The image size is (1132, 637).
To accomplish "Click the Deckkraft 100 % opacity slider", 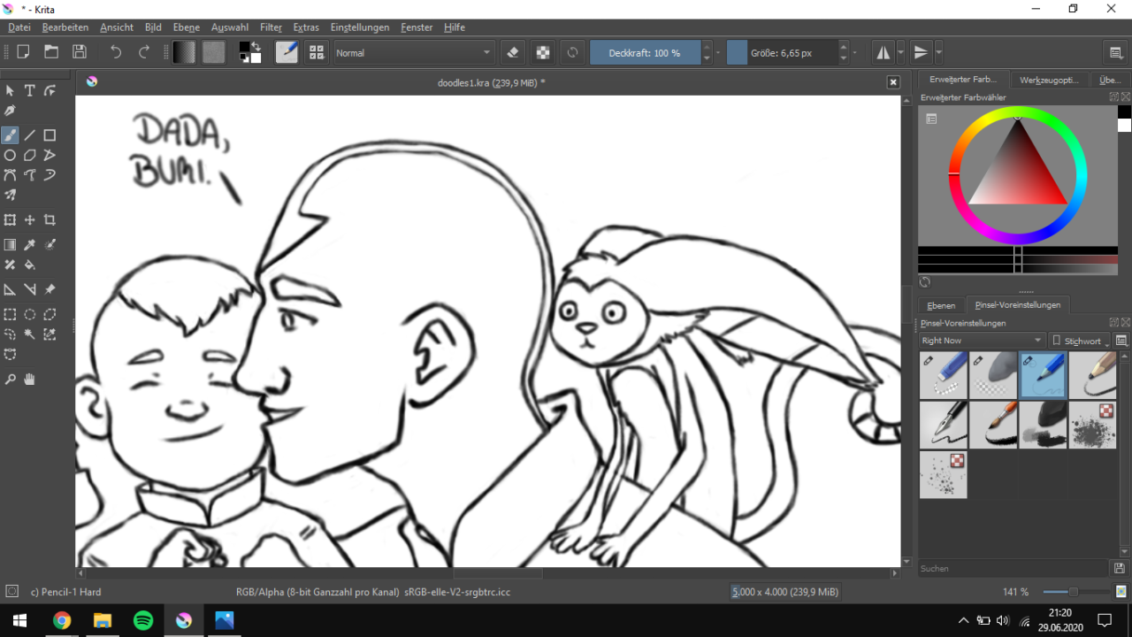I will tap(645, 53).
